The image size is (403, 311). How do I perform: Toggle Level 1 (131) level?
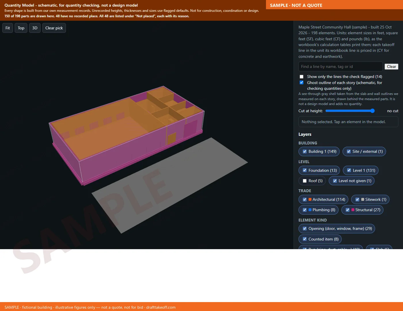pos(361,170)
